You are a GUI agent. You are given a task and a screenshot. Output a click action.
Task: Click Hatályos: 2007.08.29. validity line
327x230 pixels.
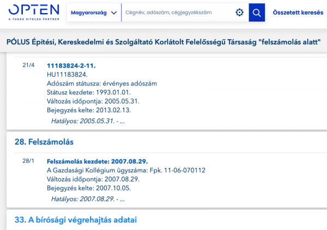[x=88, y=199]
